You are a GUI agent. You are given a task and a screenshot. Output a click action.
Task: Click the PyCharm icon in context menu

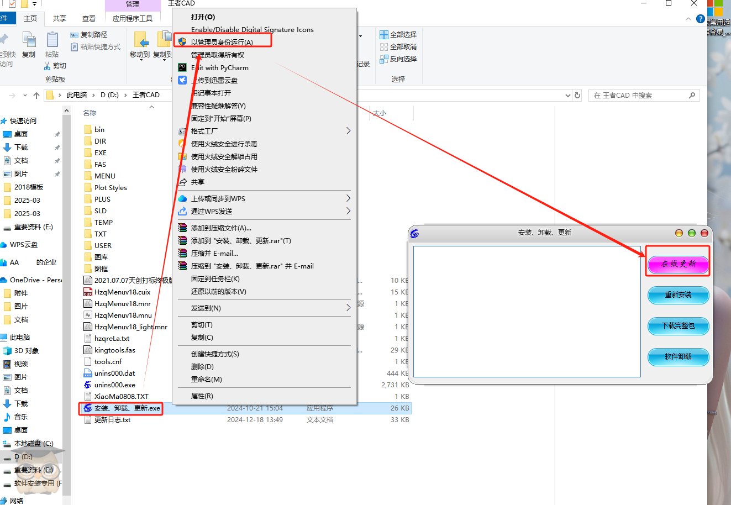click(x=182, y=67)
